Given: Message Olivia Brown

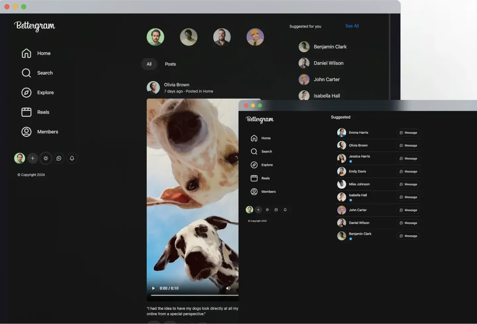Looking at the screenshot, I should (408, 146).
